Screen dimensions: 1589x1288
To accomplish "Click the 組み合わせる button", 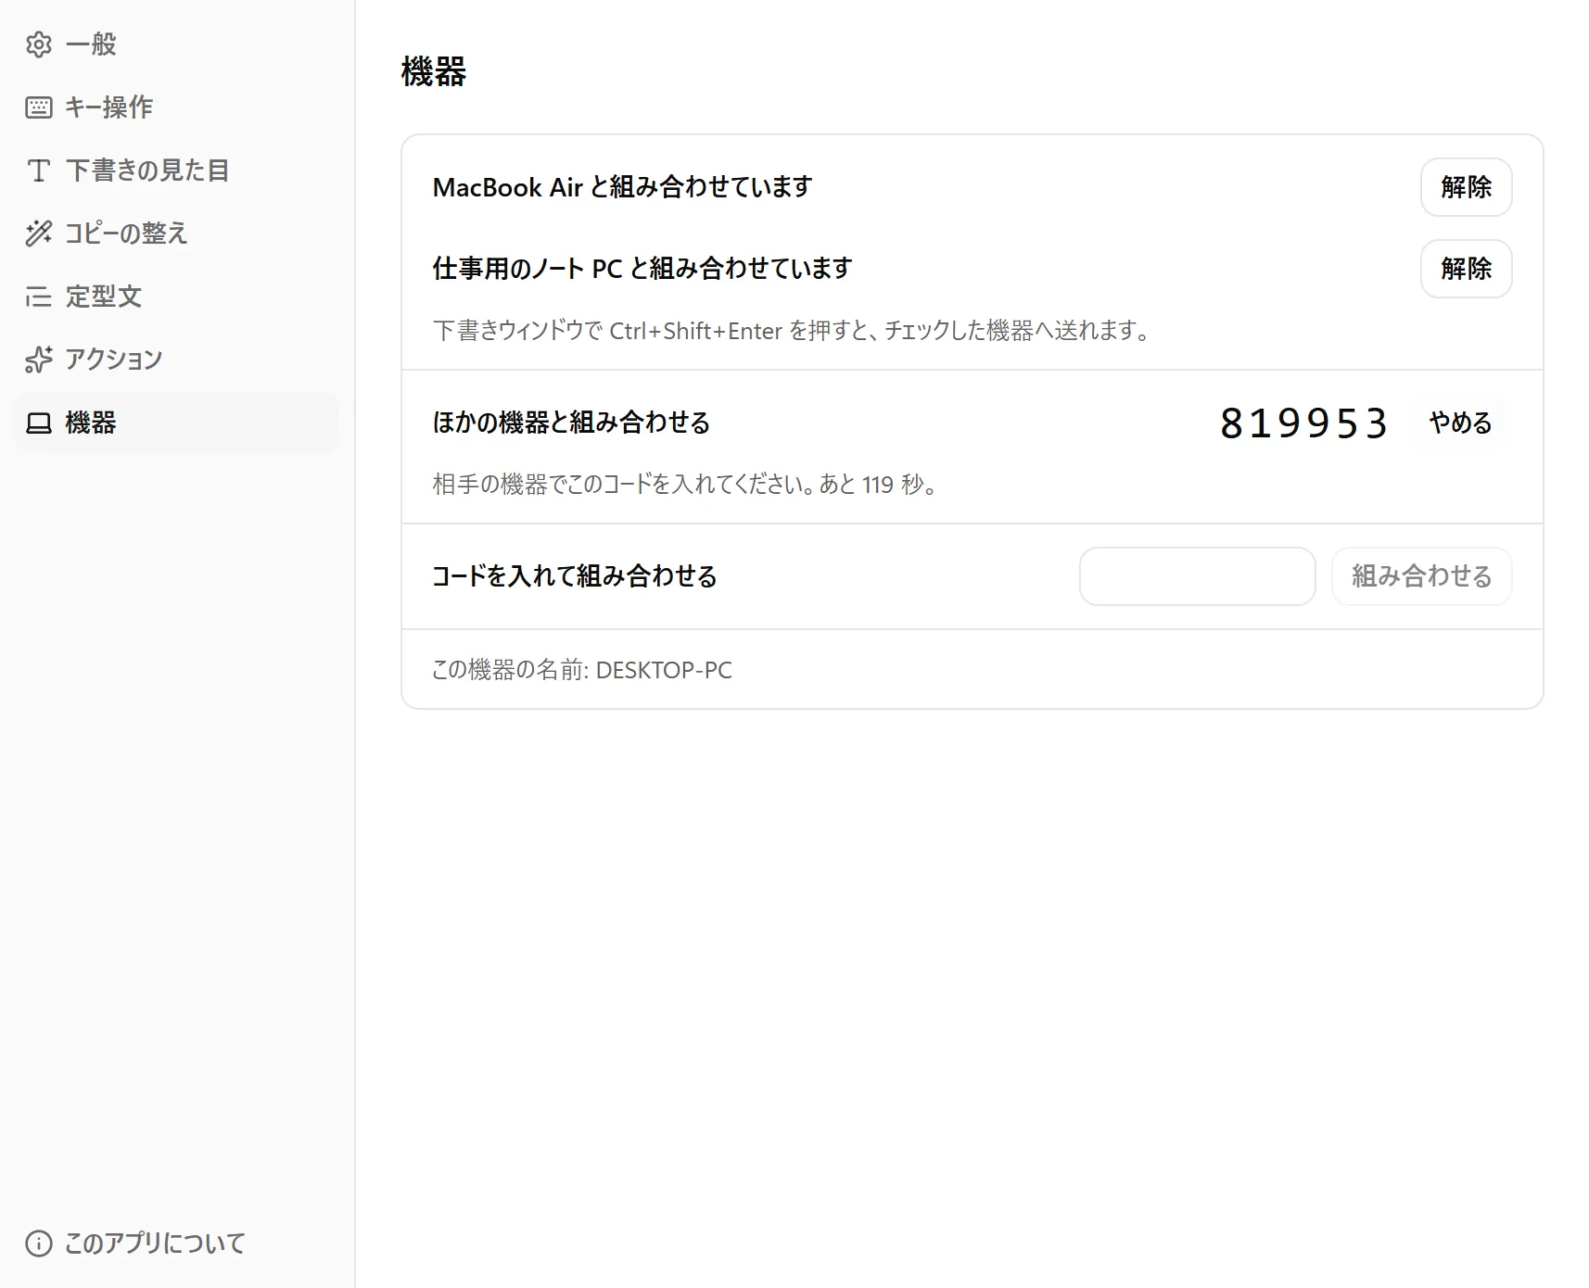I will (1422, 576).
